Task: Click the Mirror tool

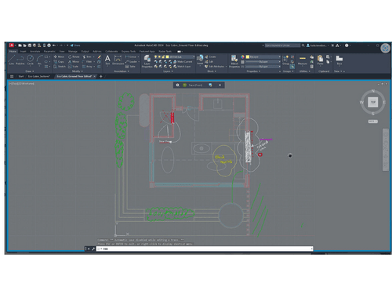Action: 74,62
